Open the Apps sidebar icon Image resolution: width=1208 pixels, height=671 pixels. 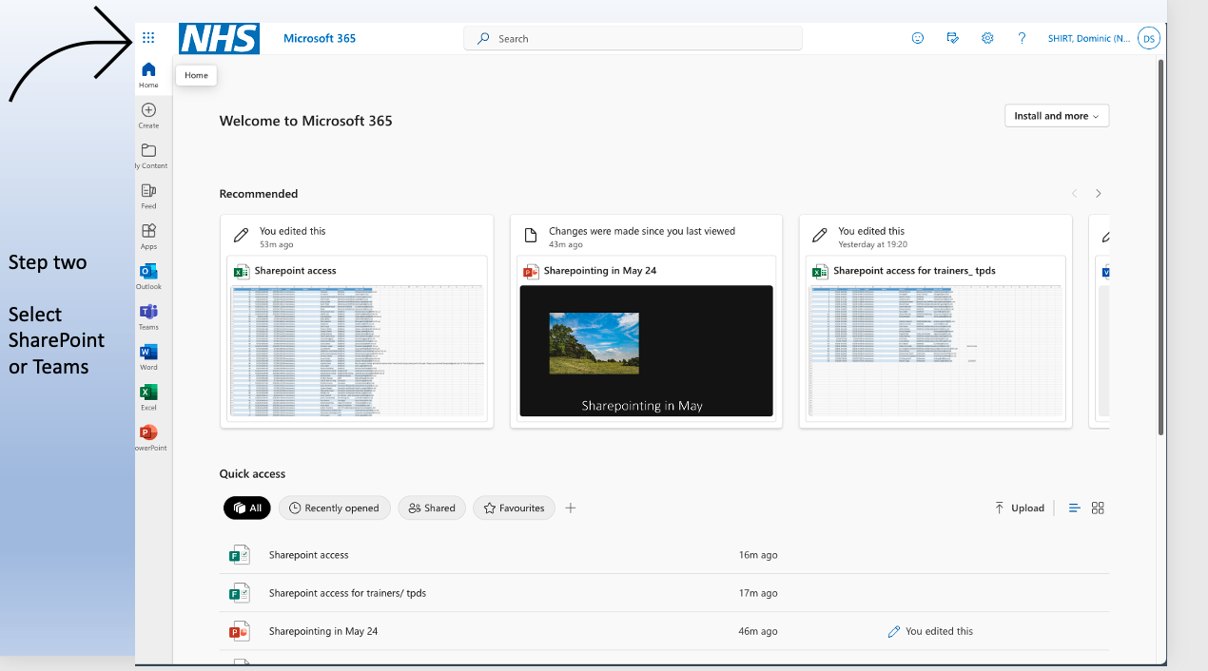tap(148, 231)
